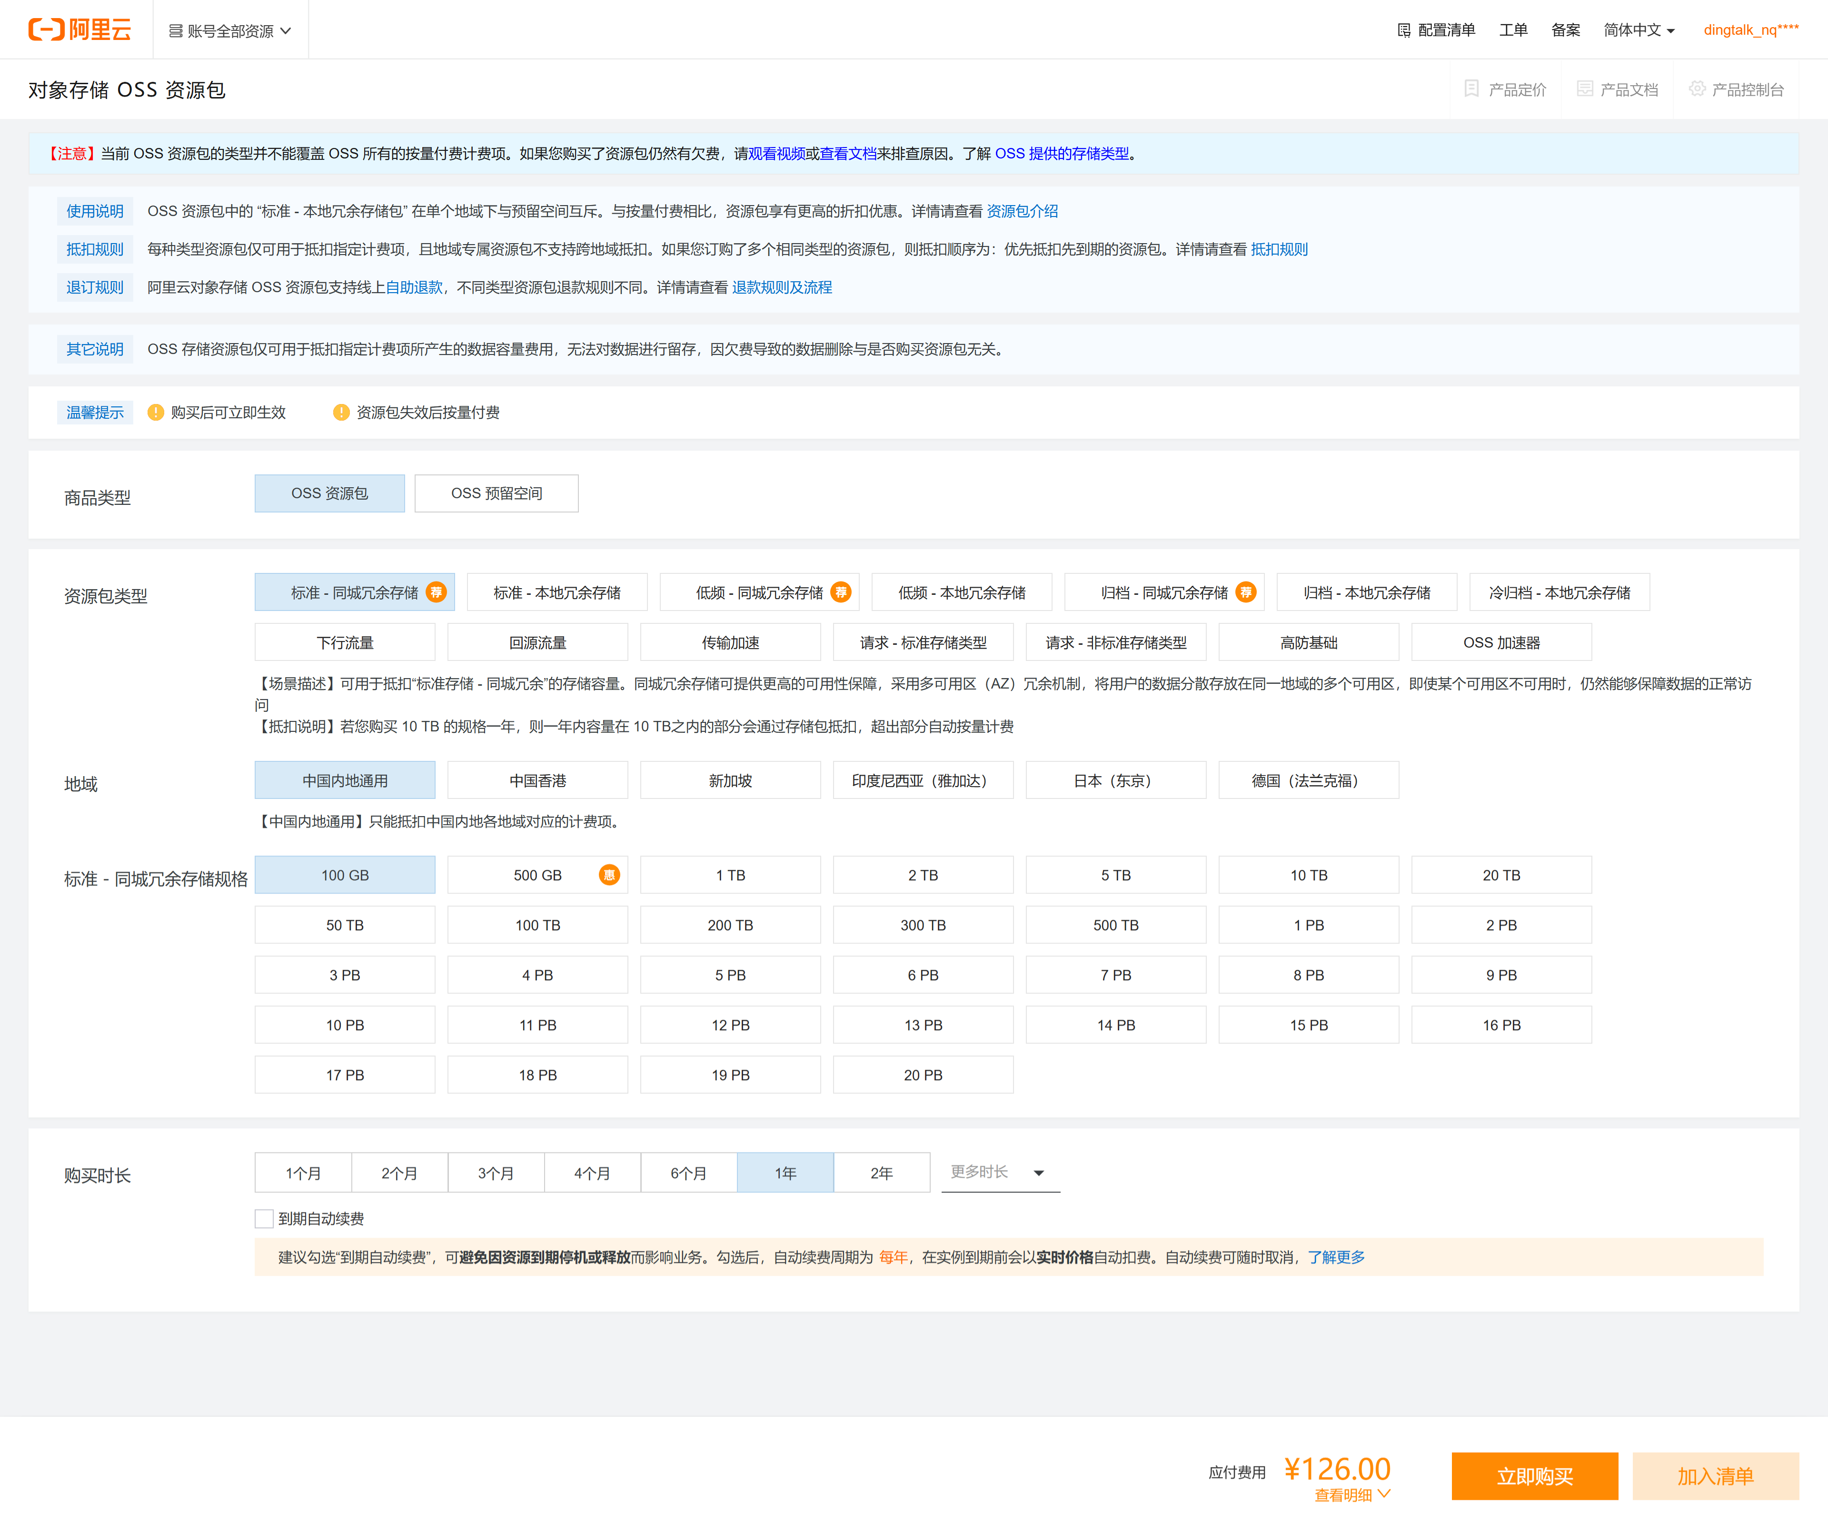Choose 请求 - 标准存储类型 package
The height and width of the screenshot is (1537, 1828).
tap(923, 643)
